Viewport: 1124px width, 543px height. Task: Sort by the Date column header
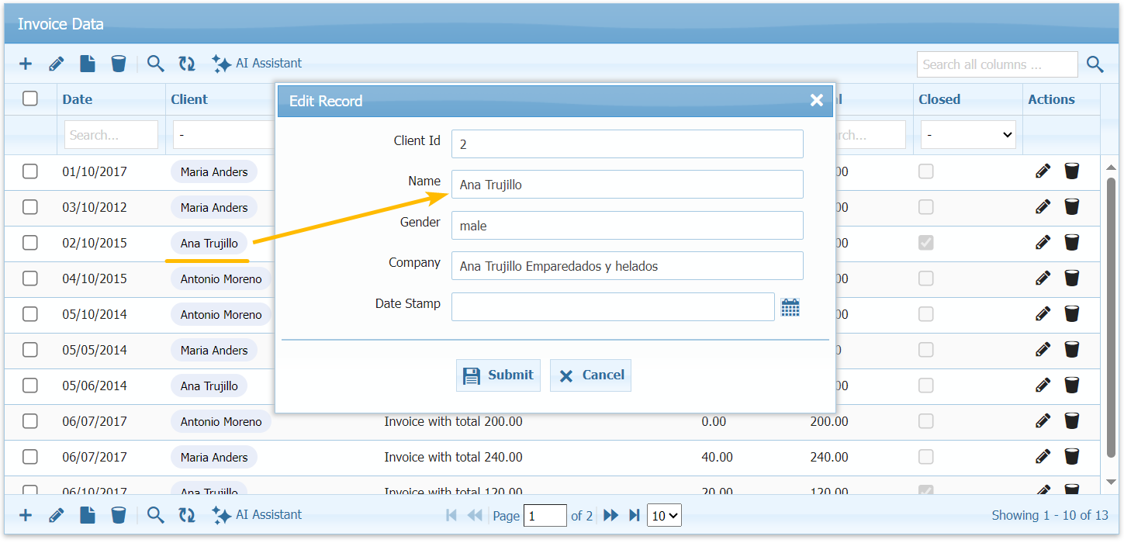tap(78, 99)
